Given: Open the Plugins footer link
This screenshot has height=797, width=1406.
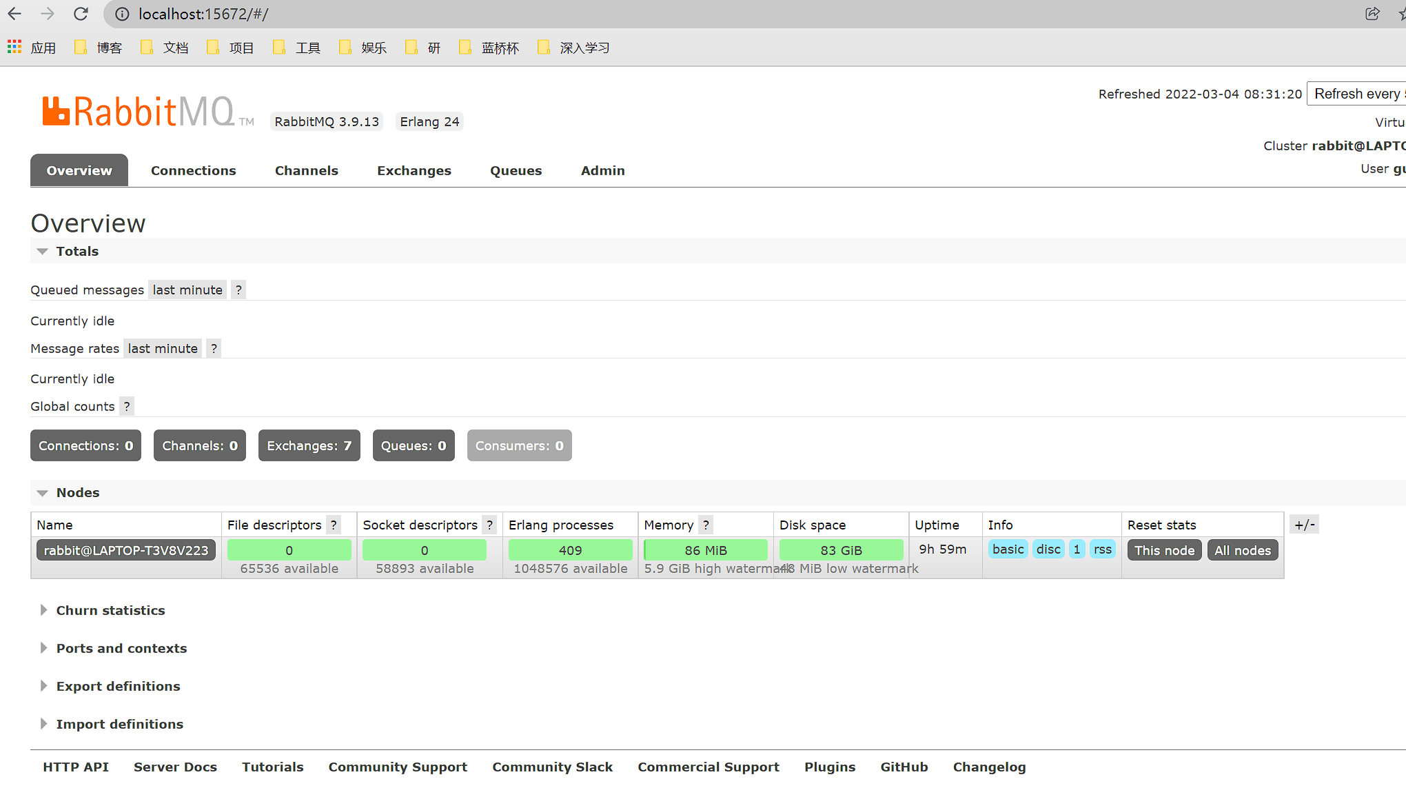Looking at the screenshot, I should point(830,767).
